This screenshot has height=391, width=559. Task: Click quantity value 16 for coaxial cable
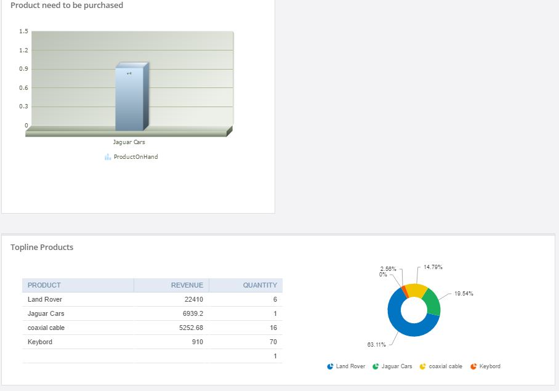(x=273, y=328)
